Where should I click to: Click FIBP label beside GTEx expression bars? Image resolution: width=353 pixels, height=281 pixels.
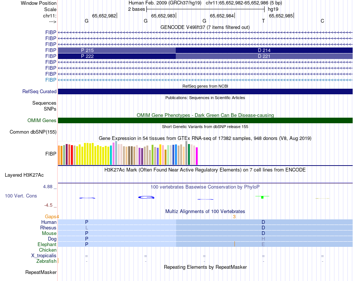point(51,154)
